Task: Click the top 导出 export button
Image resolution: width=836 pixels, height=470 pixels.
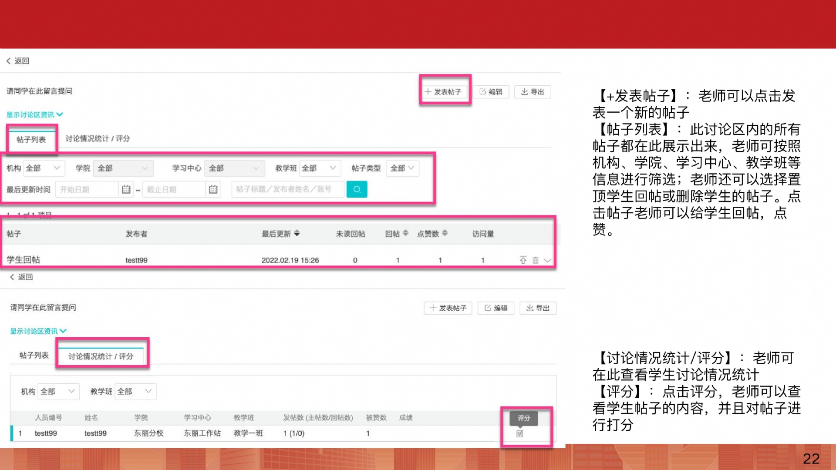Action: 533,92
